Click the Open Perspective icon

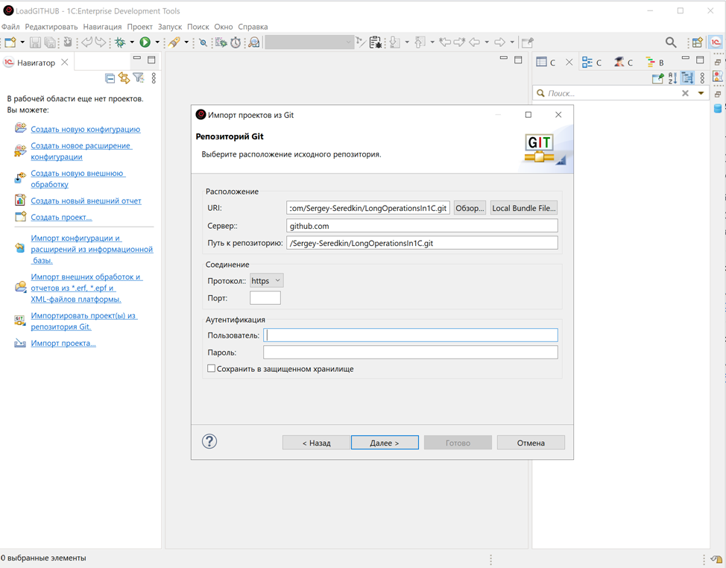(697, 42)
